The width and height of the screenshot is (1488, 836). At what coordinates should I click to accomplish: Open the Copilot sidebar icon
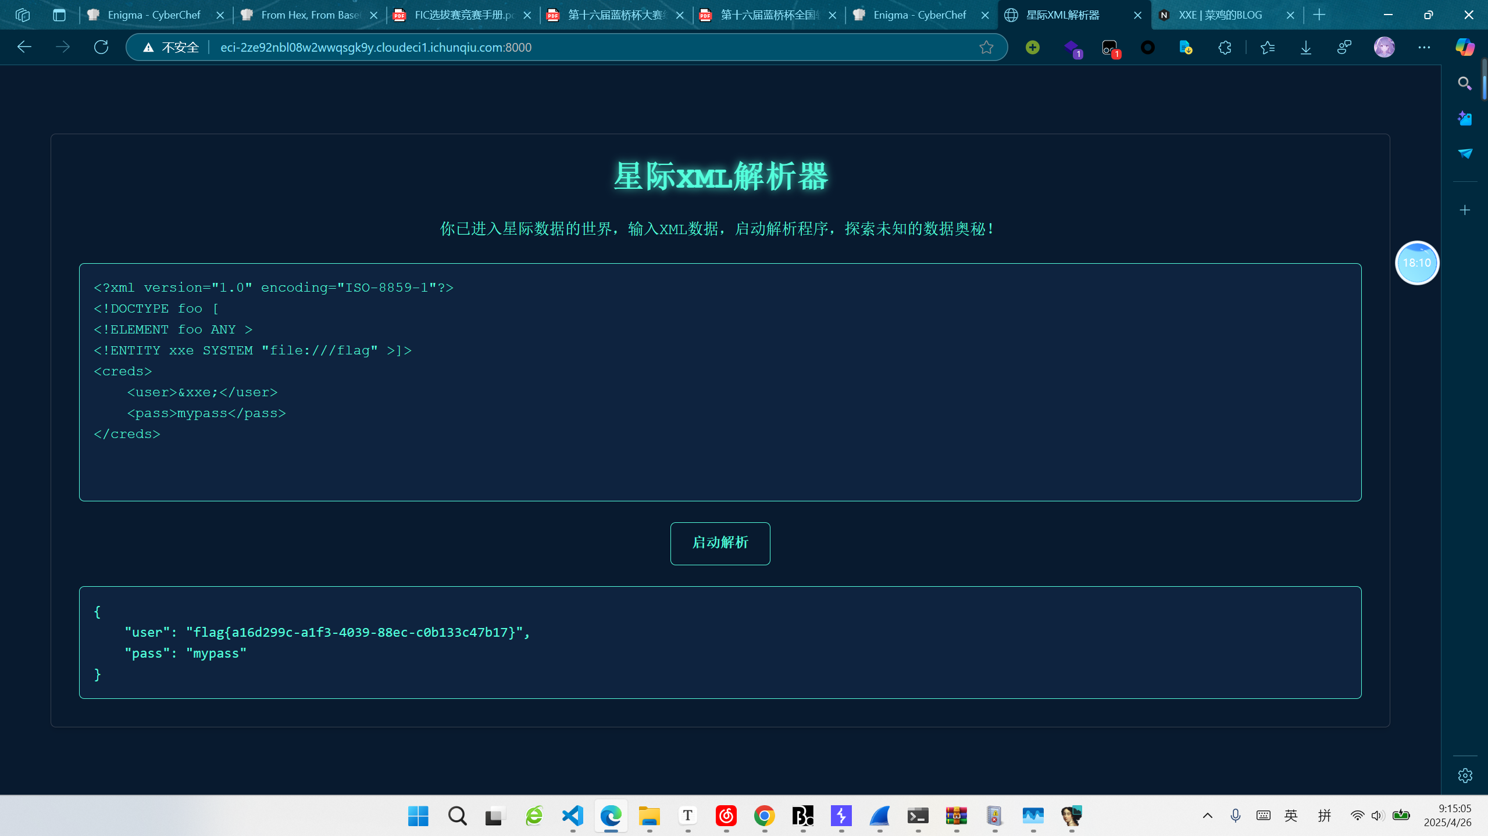pyautogui.click(x=1465, y=47)
